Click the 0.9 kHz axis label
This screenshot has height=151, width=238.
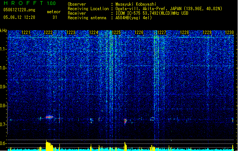point(3,87)
